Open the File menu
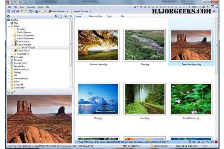This screenshot has width=224, height=149. click(x=9, y=7)
